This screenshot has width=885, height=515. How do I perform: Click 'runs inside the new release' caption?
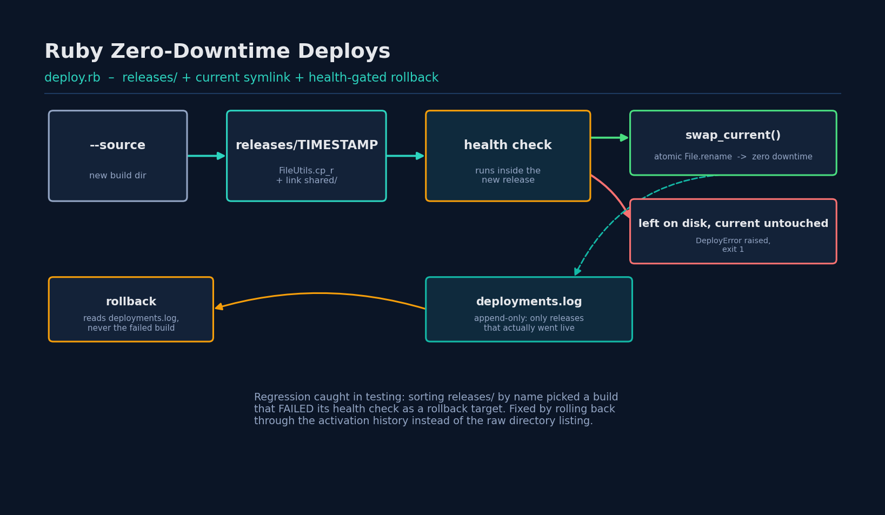508,176
